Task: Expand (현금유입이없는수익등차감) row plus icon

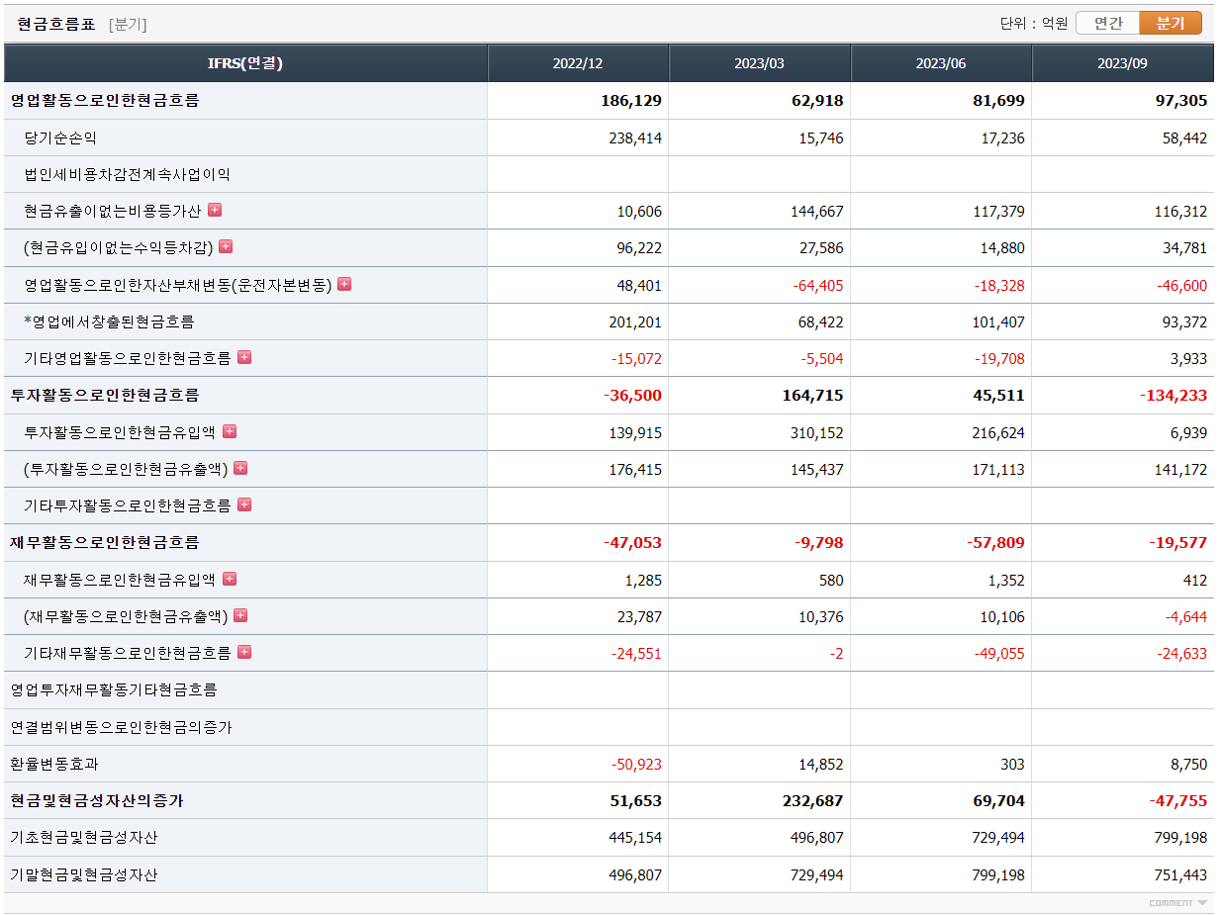Action: (x=226, y=246)
